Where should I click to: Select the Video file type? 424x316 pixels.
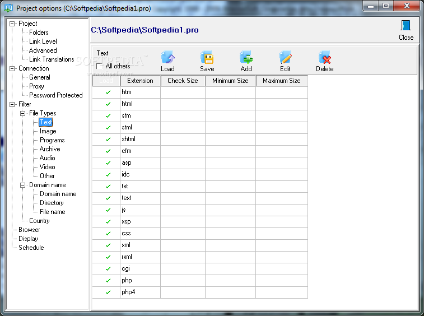point(47,167)
